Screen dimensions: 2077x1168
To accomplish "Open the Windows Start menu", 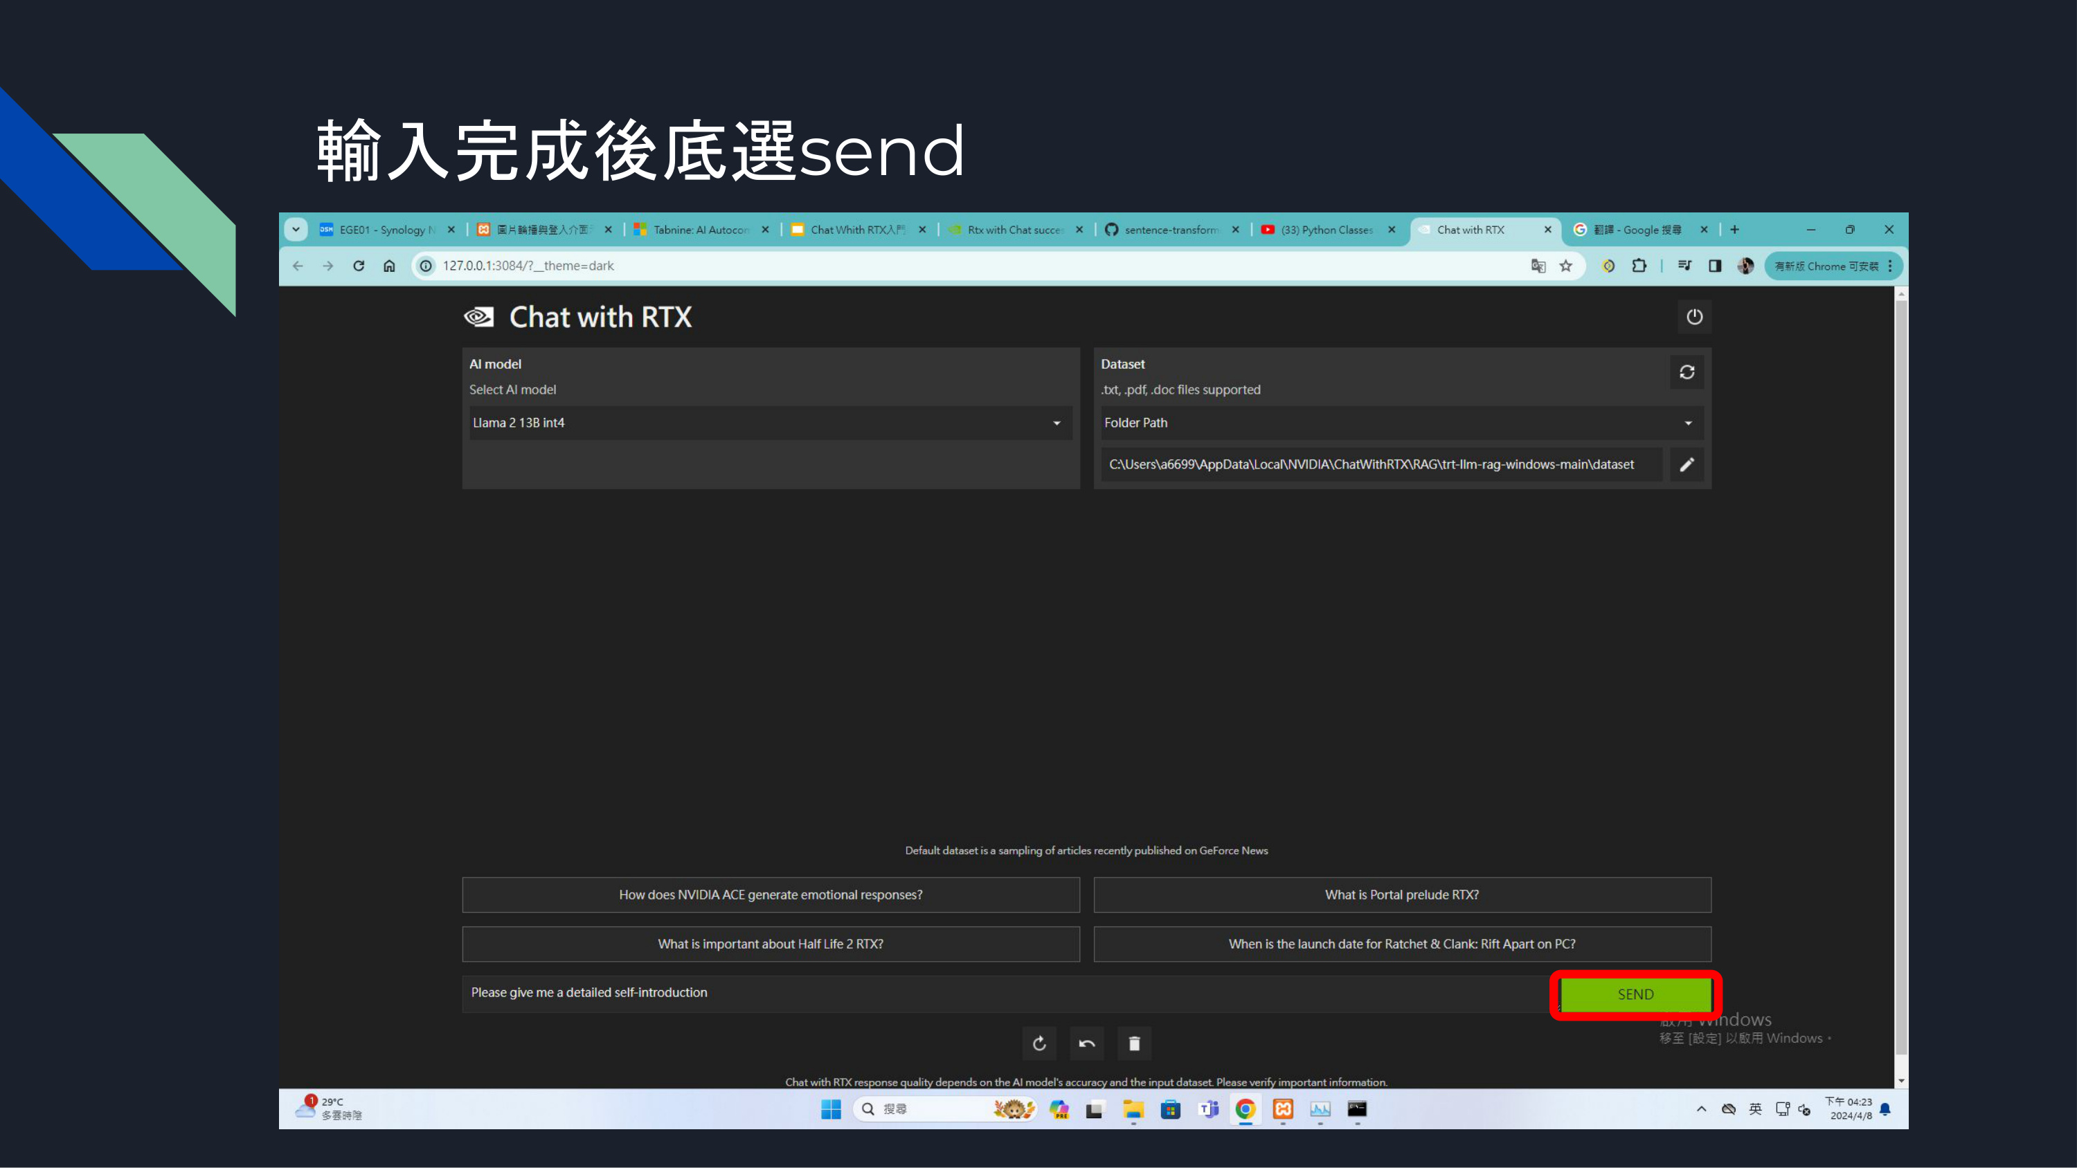I will [831, 1110].
